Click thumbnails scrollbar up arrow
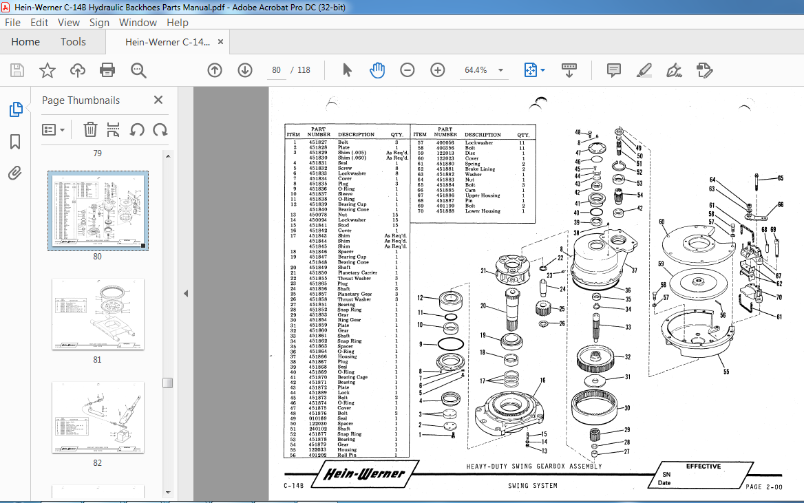Image resolution: width=804 pixels, height=503 pixels. [168, 156]
